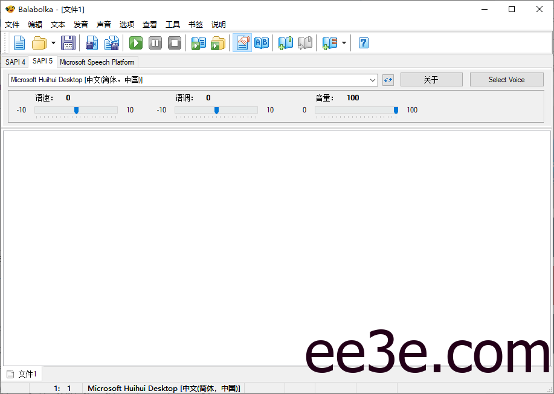
Task: Pause speech playback
Action: point(155,43)
